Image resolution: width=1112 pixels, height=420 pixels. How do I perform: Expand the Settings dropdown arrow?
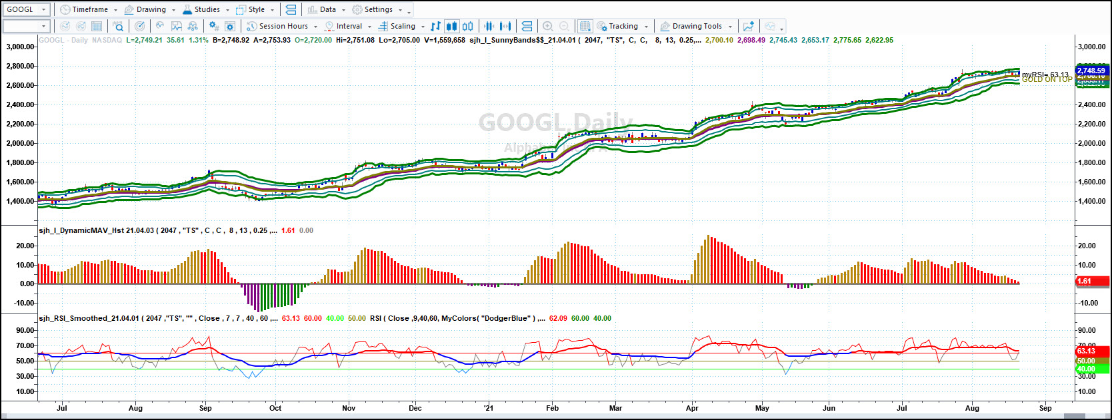click(400, 10)
